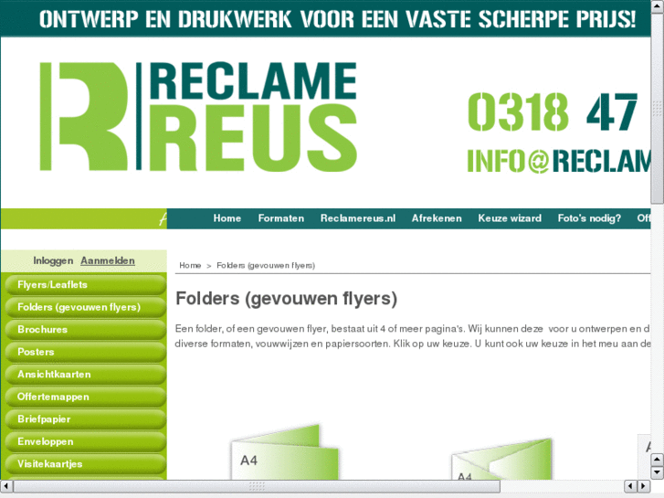
Task: Click the Aanmelden link
Action: click(x=108, y=260)
